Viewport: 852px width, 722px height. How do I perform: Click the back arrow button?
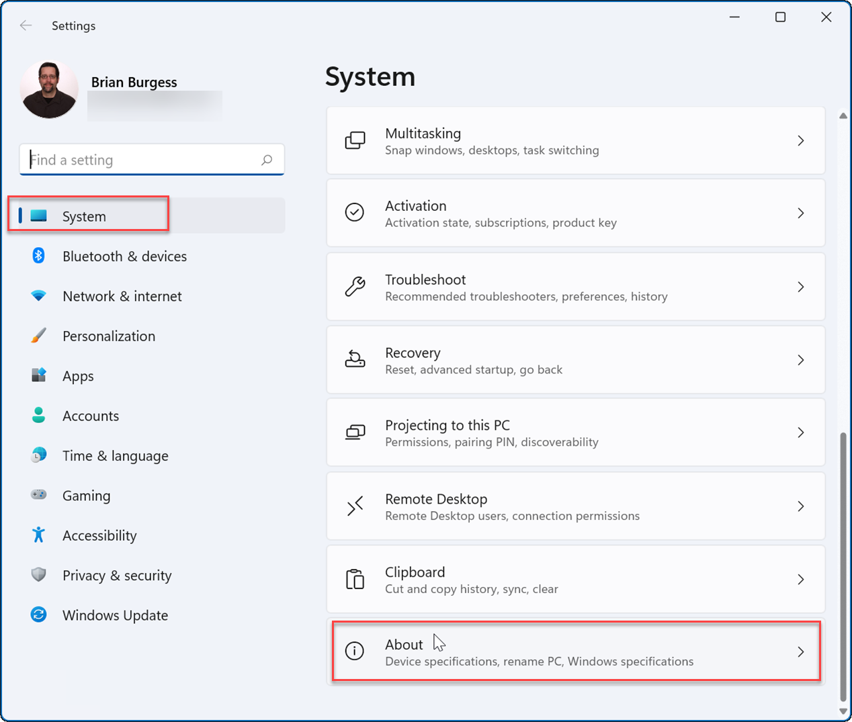point(26,26)
